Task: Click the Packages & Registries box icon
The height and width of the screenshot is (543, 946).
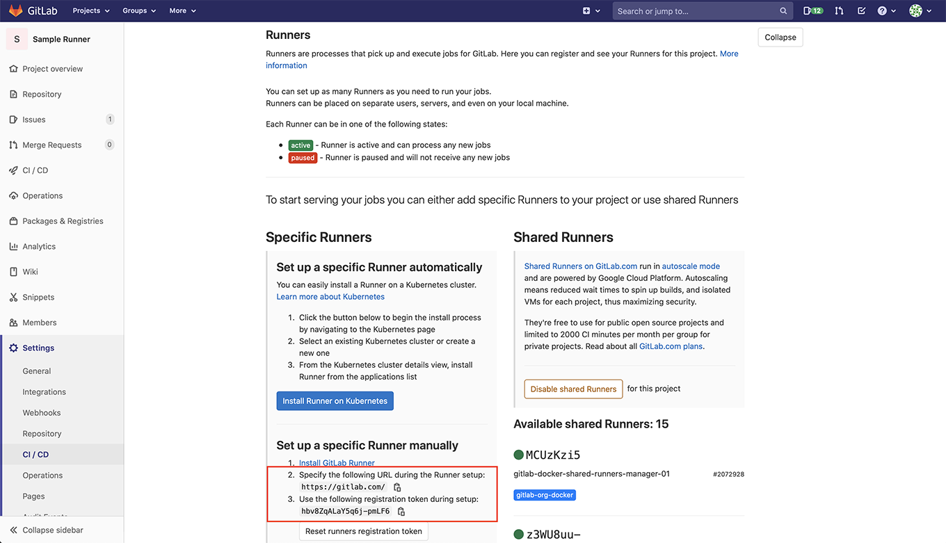Action: coord(13,221)
